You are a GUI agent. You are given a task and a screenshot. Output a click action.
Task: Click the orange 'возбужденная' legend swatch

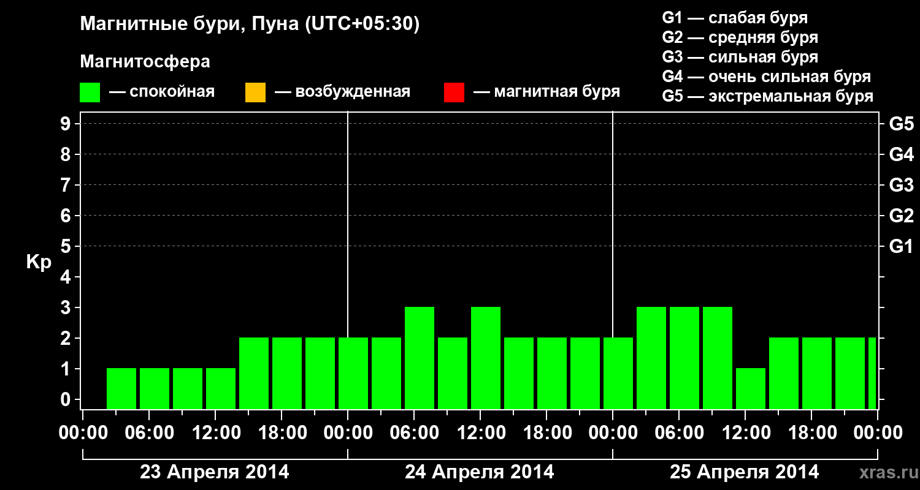(x=255, y=92)
